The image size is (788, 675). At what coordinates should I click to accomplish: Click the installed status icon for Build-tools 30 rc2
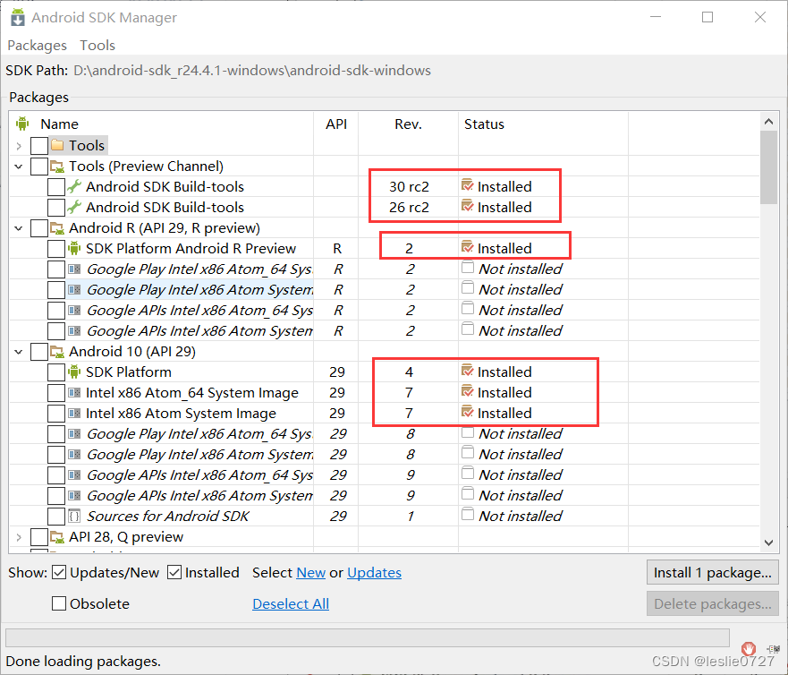point(468,185)
